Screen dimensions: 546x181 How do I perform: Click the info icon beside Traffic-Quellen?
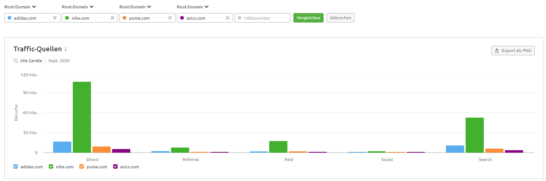[66, 49]
